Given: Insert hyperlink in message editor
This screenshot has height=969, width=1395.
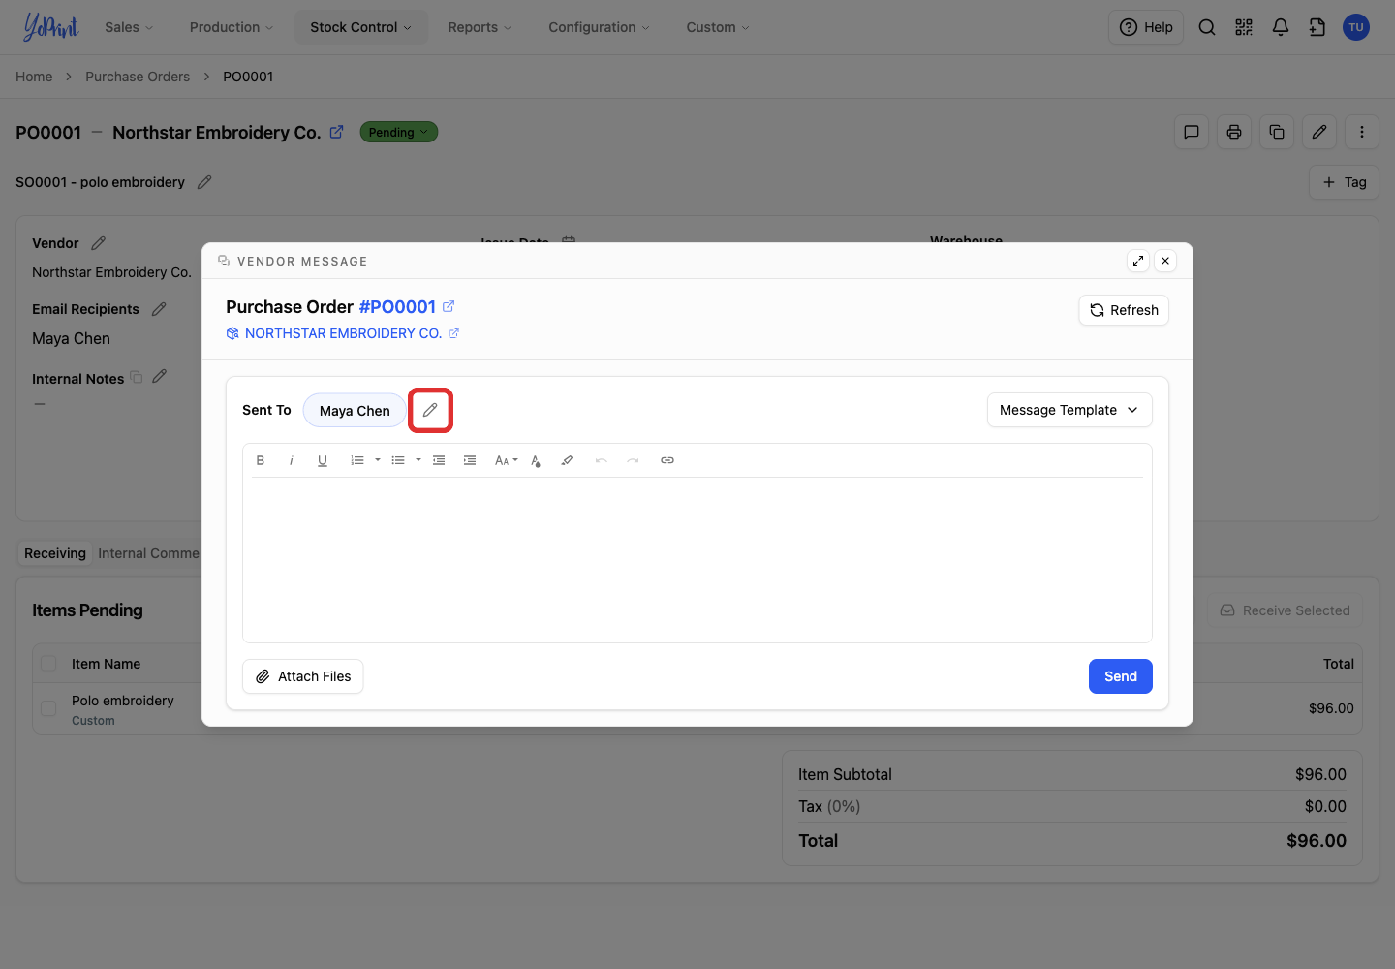Looking at the screenshot, I should pos(667,460).
